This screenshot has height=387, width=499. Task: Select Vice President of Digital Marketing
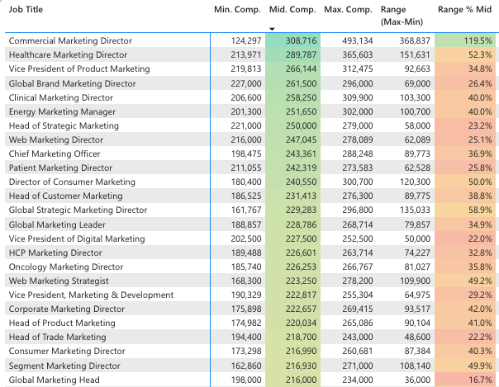tap(77, 238)
